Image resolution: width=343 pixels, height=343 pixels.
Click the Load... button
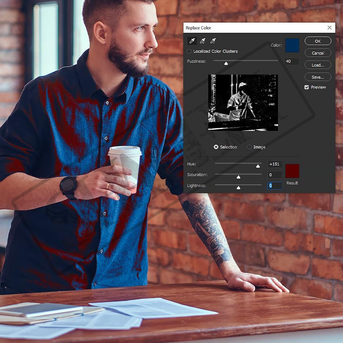click(318, 65)
